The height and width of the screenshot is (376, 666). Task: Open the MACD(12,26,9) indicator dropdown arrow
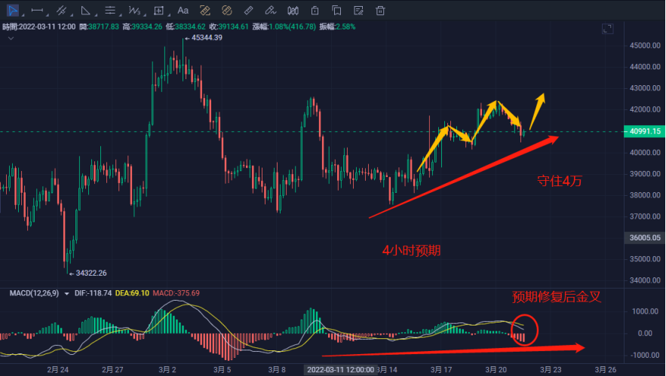tap(66, 293)
